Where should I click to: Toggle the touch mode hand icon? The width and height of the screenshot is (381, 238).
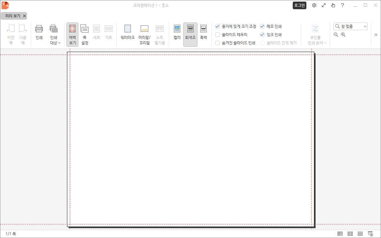click(x=333, y=5)
